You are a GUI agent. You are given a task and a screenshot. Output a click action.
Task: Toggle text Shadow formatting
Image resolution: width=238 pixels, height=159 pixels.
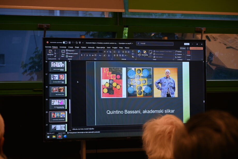[90, 55]
